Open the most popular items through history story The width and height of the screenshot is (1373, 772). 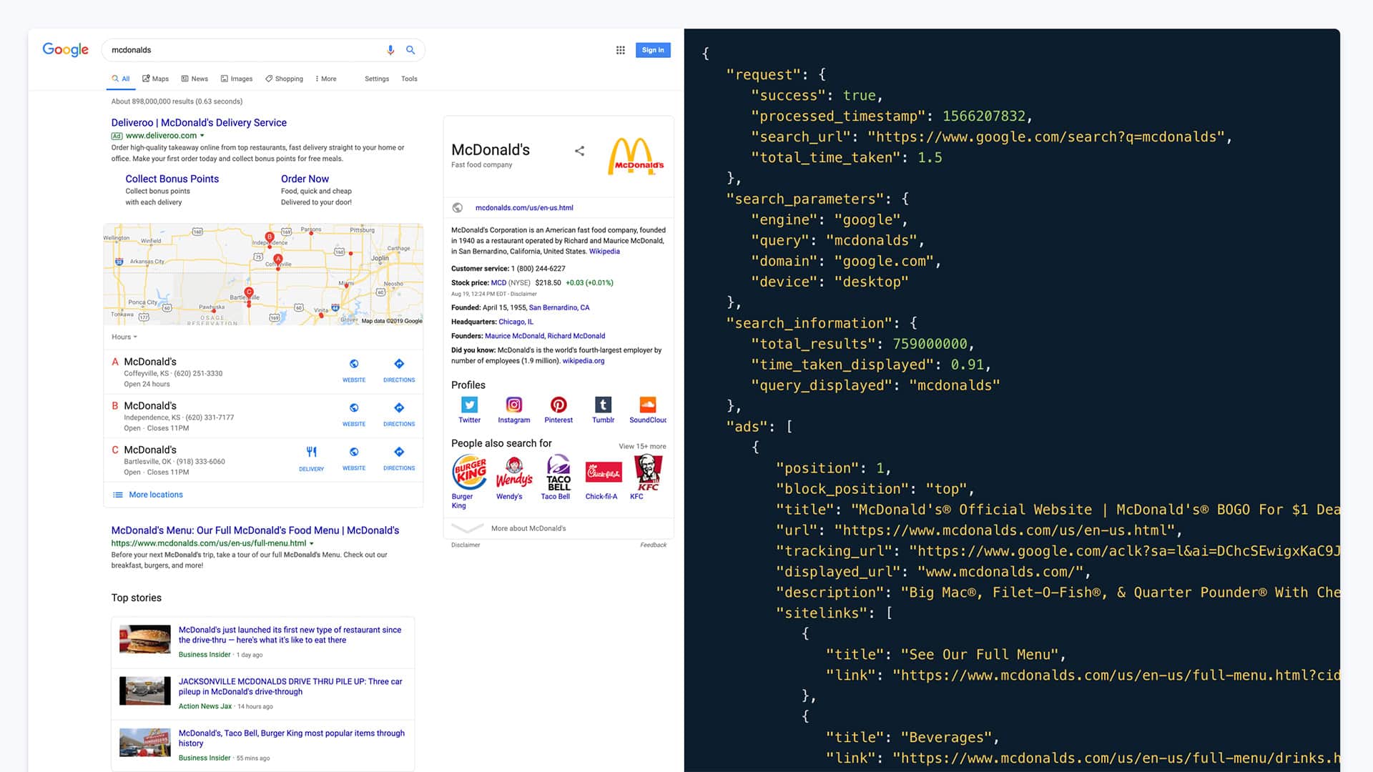click(292, 738)
